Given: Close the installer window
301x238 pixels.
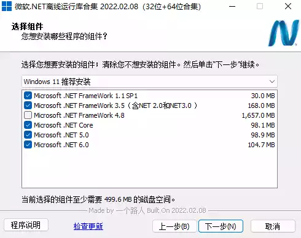Looking at the screenshot, I should [x=288, y=6].
